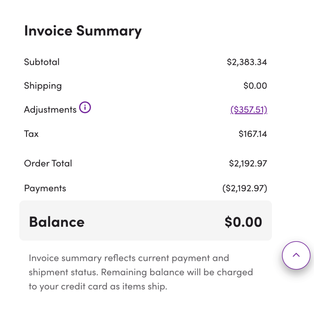
Task: Select the $0.00 shipping amount
Action: point(255,86)
